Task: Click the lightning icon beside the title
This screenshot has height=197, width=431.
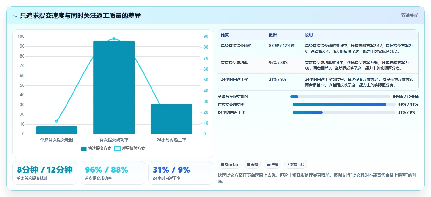Action: point(15,16)
